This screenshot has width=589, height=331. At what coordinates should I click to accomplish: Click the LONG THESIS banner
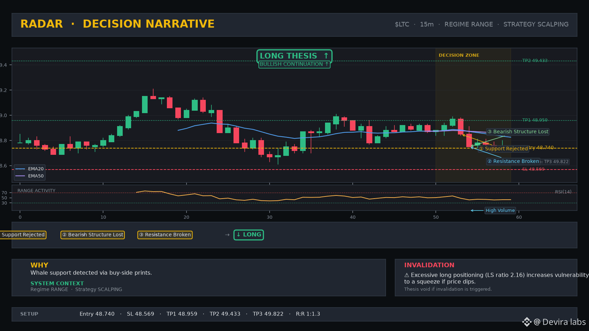coord(294,56)
